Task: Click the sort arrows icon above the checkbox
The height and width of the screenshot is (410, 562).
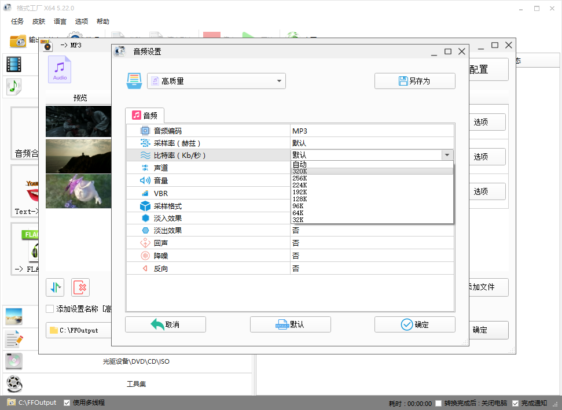Action: [54, 287]
